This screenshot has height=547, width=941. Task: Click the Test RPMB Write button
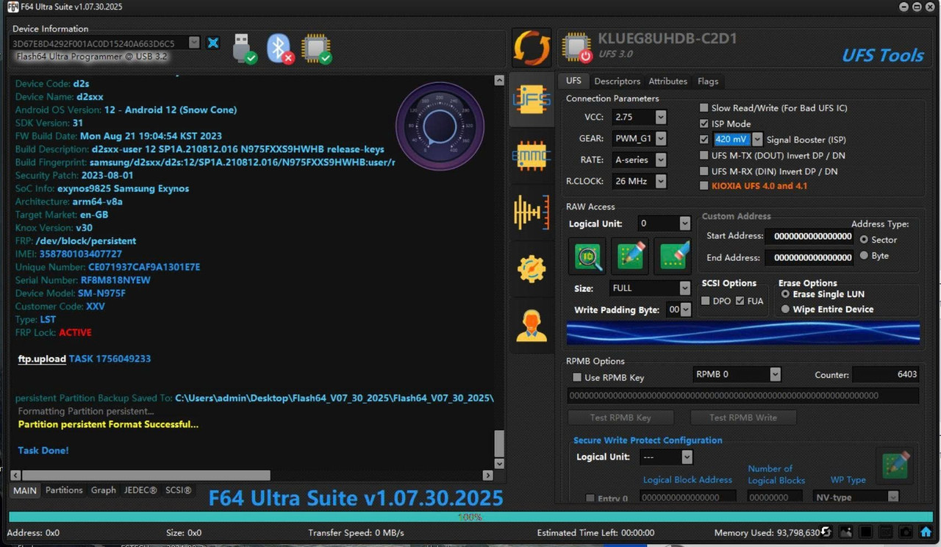[x=743, y=417]
